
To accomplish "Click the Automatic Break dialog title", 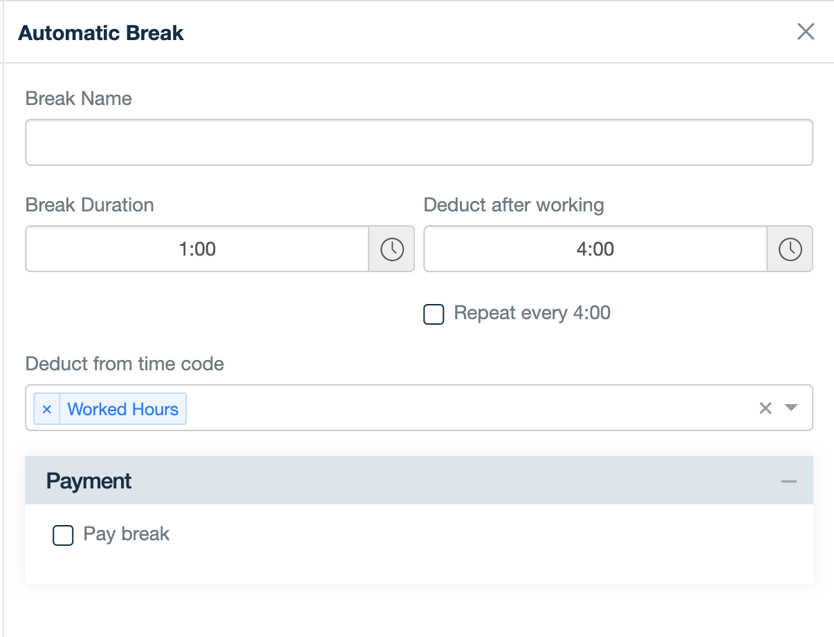I will click(x=100, y=32).
